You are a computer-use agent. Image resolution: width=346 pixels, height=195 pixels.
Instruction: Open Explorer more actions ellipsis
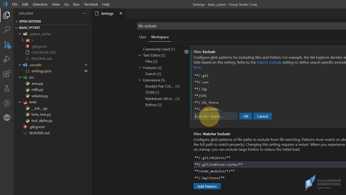pyautogui.click(x=84, y=14)
